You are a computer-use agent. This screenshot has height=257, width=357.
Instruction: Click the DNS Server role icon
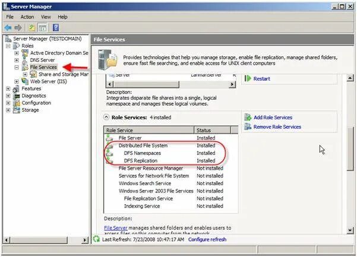pyautogui.click(x=25, y=60)
